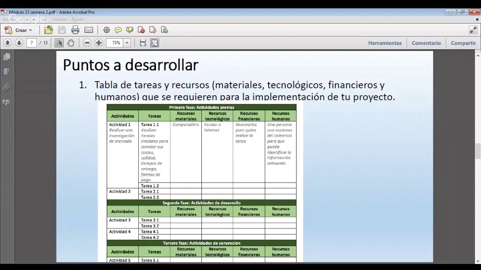This screenshot has height=270, width=481.
Task: Select the highlight text tool icon
Action: [130, 30]
